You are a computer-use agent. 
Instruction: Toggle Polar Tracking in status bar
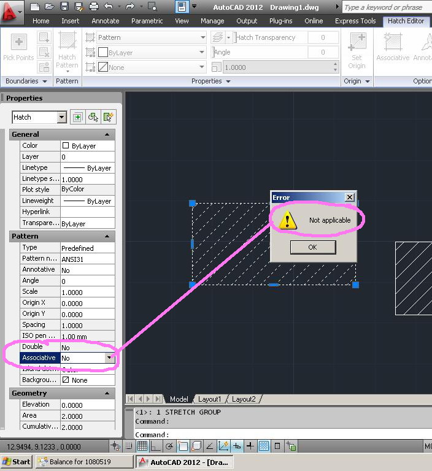[x=169, y=446]
